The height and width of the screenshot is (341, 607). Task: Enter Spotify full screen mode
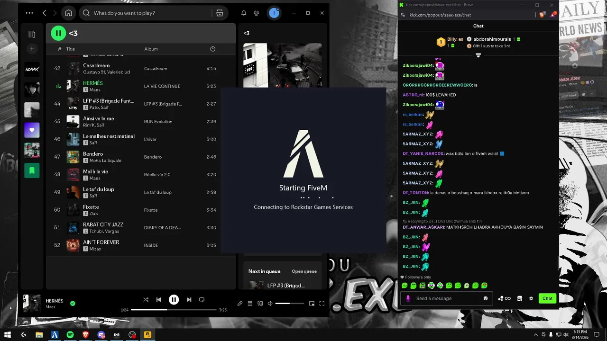[x=322, y=304]
